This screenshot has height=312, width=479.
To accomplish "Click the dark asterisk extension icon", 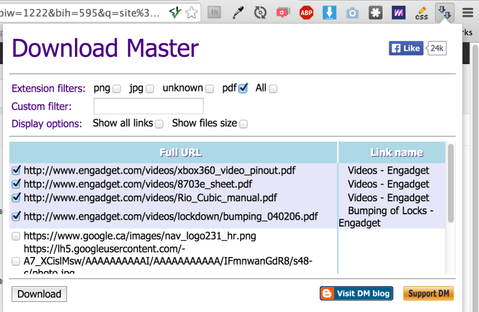I will coord(375,13).
